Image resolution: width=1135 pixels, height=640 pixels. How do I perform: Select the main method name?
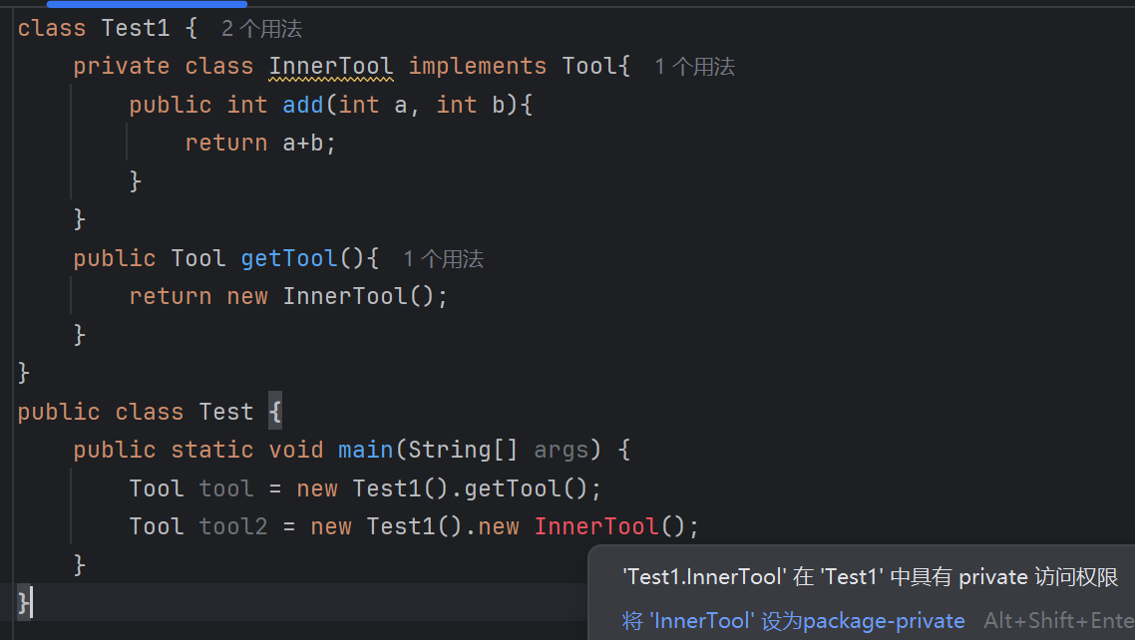coord(365,450)
